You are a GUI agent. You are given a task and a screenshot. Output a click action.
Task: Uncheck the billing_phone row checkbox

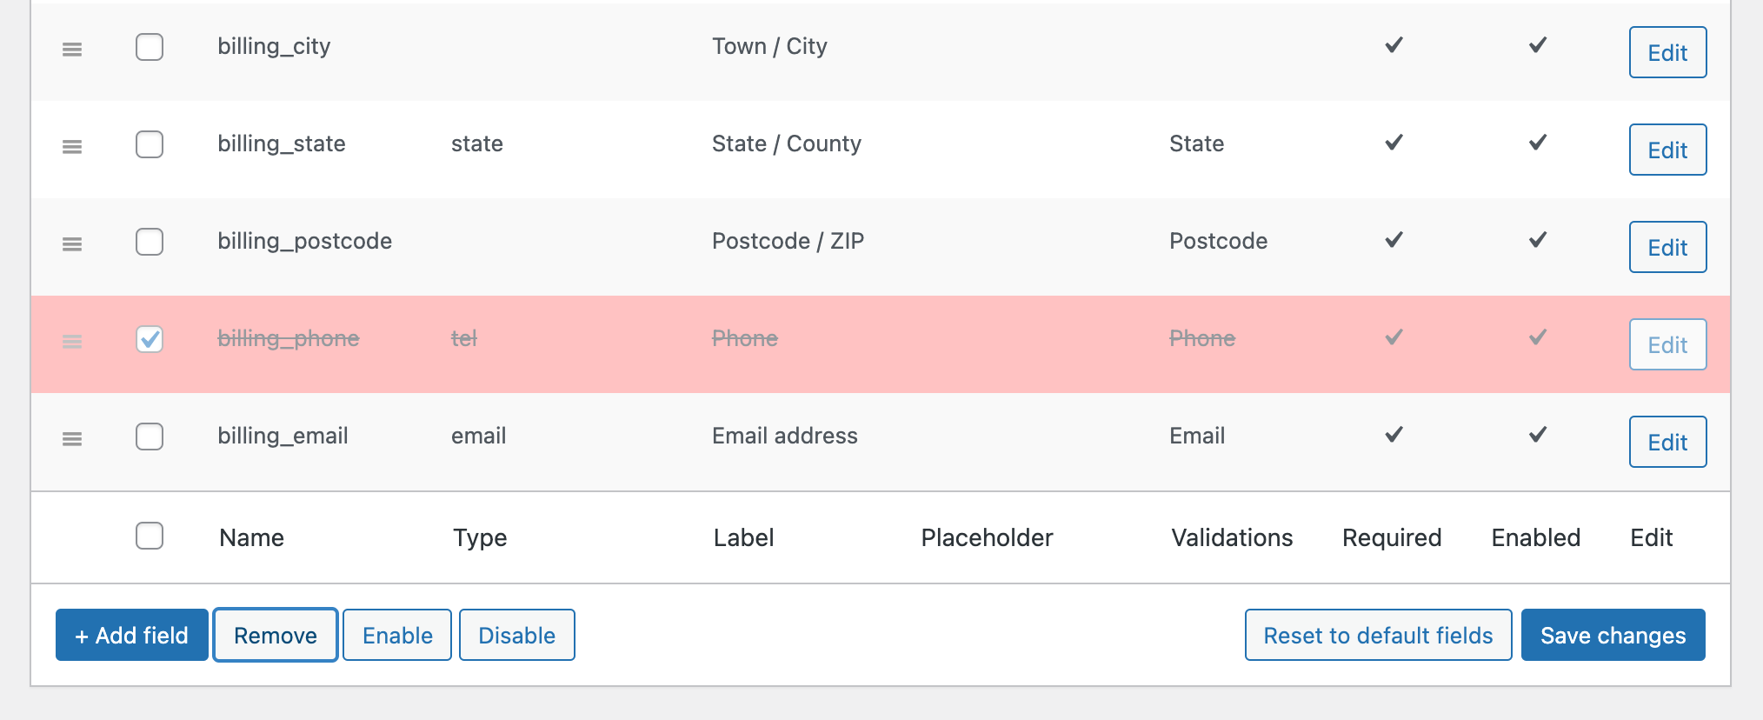point(149,341)
